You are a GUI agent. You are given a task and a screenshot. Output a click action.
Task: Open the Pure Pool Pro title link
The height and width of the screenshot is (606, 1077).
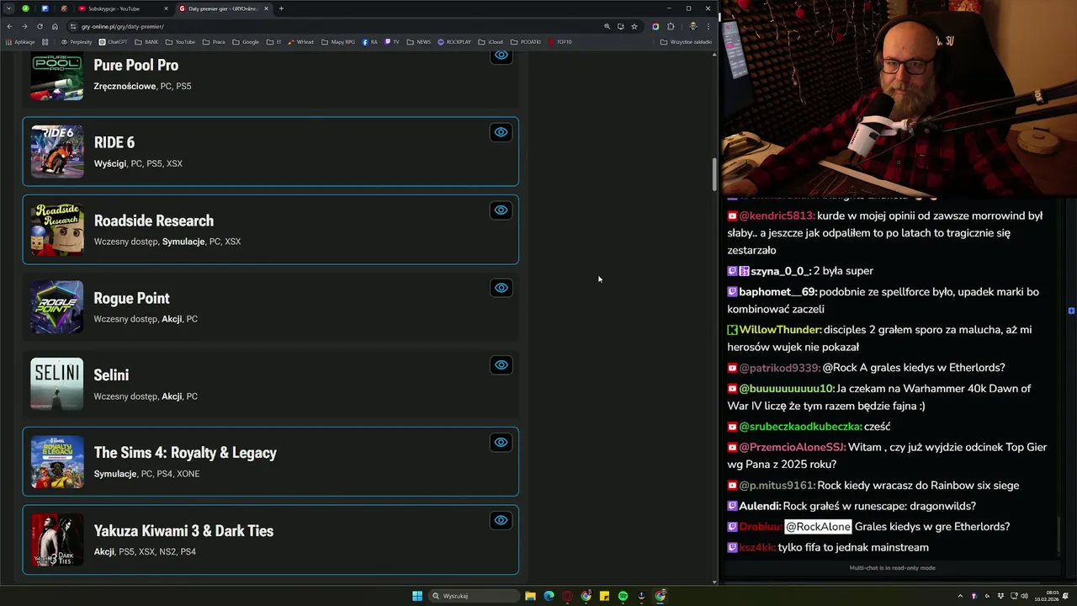point(135,65)
